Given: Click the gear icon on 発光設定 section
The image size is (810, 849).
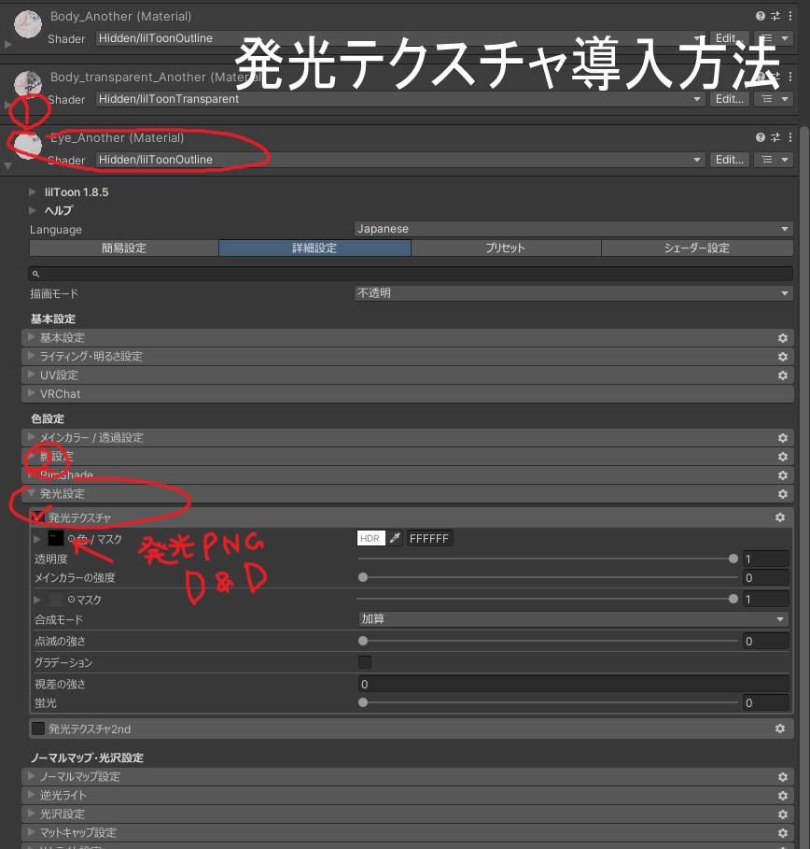Looking at the screenshot, I should [x=783, y=493].
